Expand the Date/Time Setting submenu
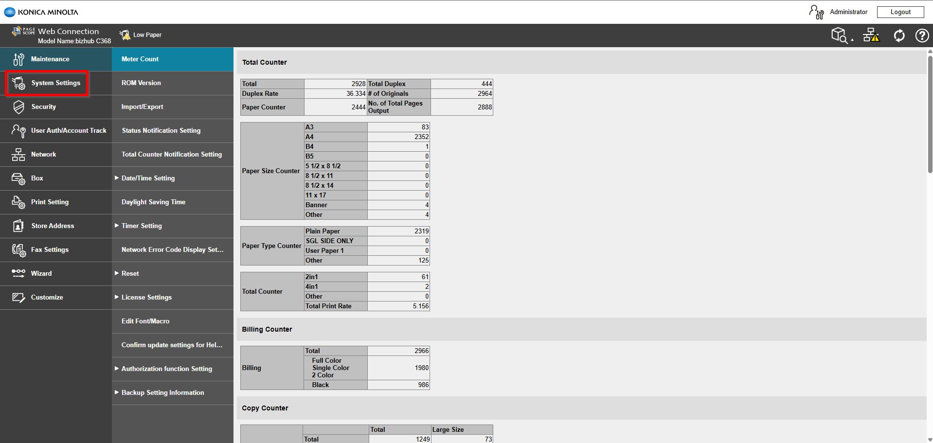The width and height of the screenshot is (933, 443). click(117, 178)
